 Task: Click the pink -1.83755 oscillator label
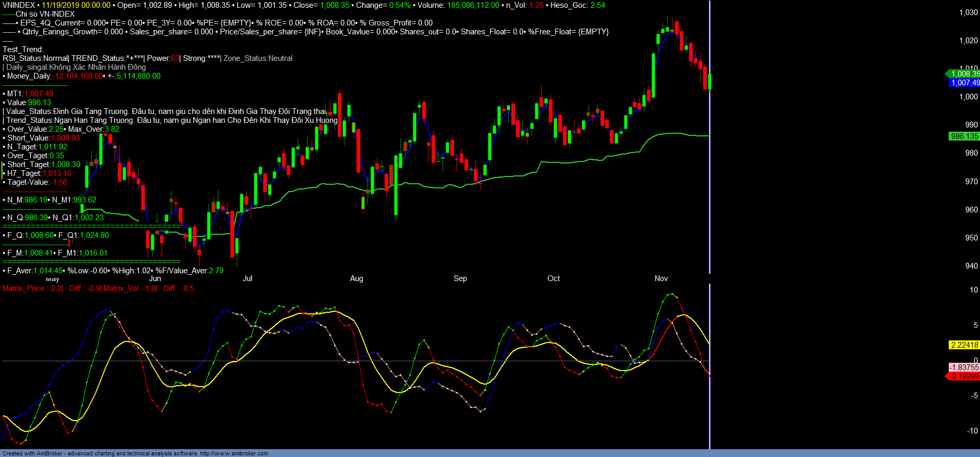[964, 367]
